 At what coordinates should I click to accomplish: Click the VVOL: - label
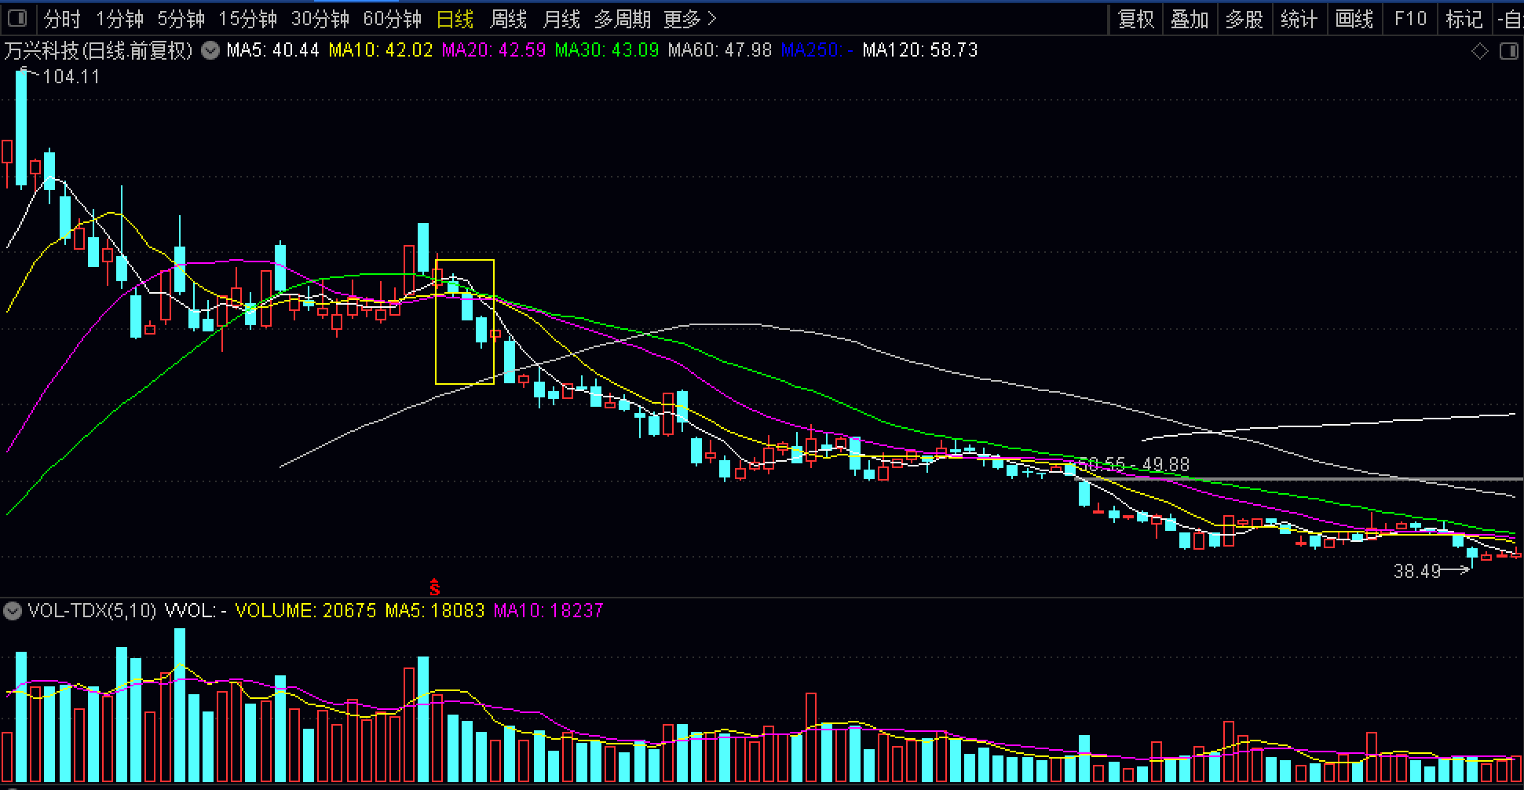[196, 611]
